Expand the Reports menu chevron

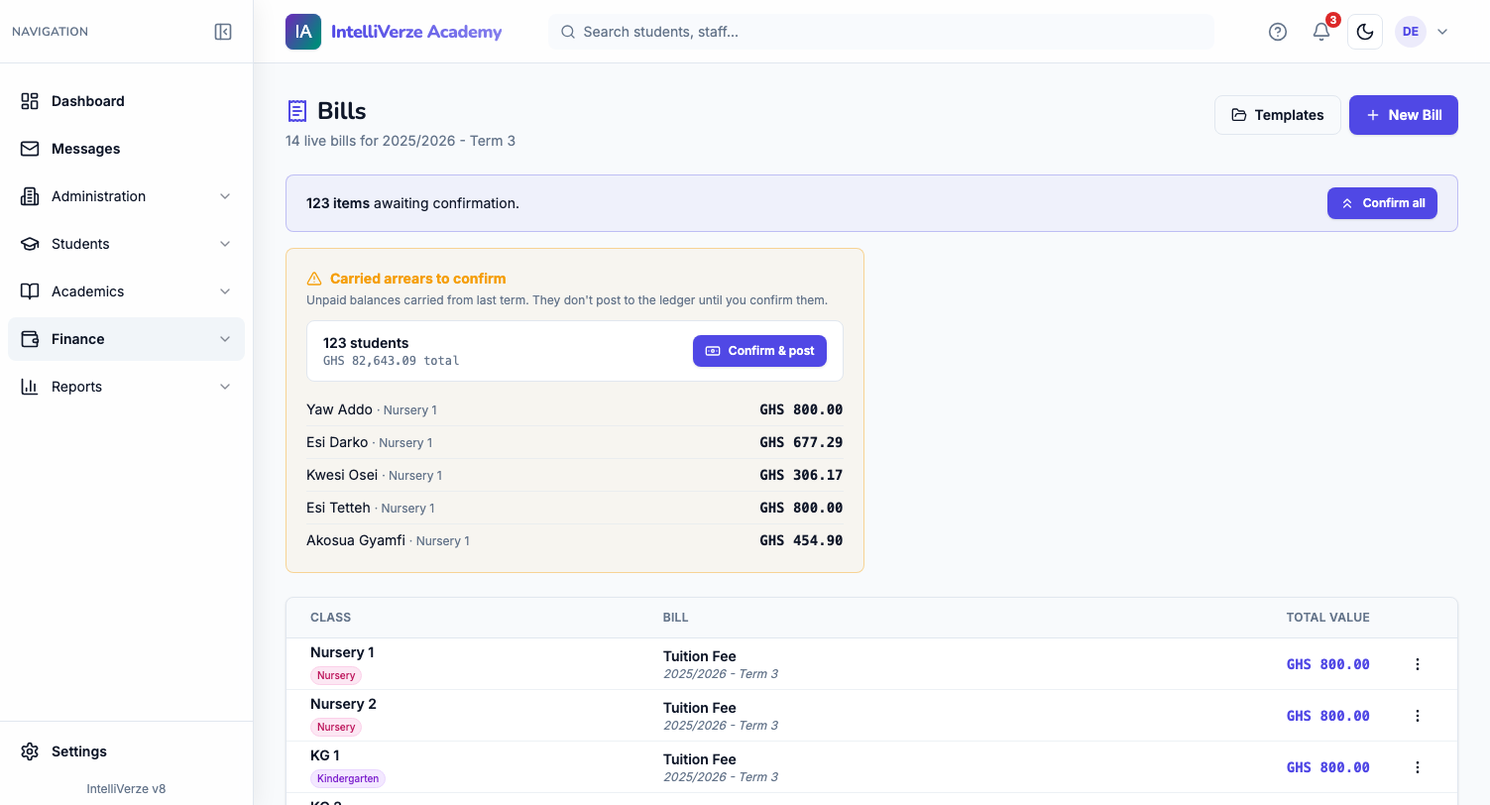tap(225, 387)
